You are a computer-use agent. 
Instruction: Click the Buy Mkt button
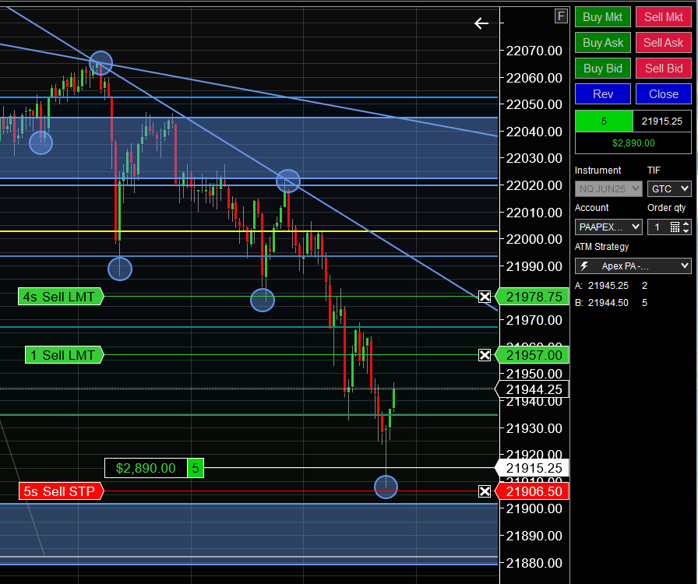pos(603,17)
